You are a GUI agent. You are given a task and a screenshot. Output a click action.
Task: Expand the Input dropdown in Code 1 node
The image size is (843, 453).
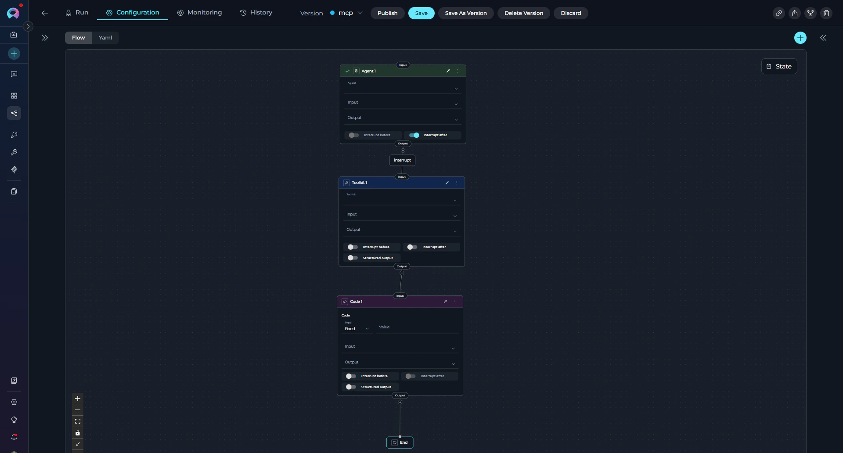400,347
